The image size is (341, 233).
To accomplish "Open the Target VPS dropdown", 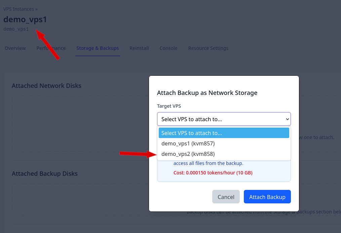I will 224,119.
